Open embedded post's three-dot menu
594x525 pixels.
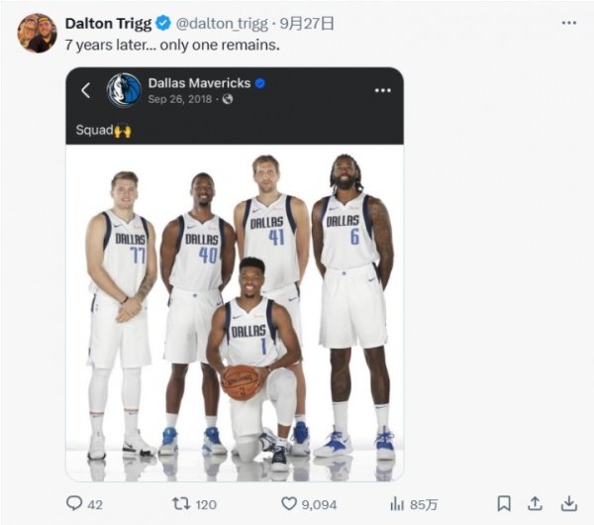coord(382,90)
